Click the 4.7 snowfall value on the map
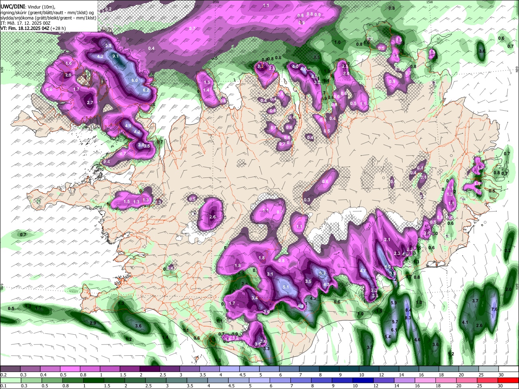 363,271
